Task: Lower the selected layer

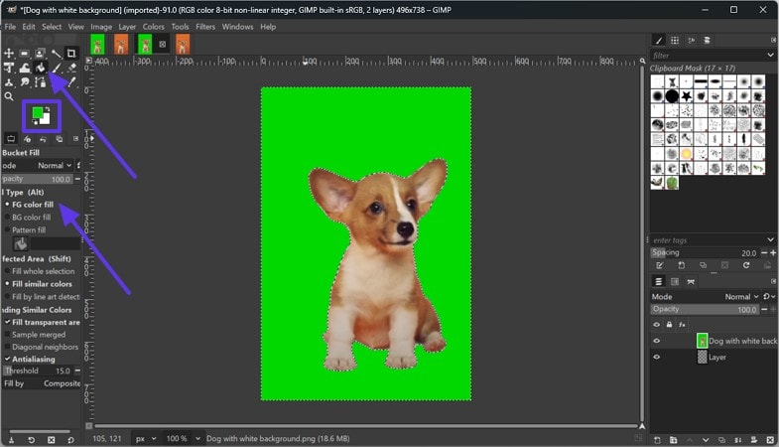Action: (706, 440)
